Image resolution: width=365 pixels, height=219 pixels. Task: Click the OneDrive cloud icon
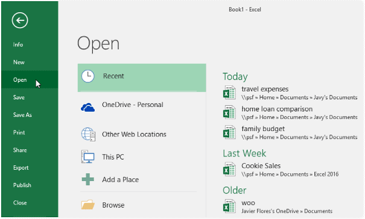87,108
